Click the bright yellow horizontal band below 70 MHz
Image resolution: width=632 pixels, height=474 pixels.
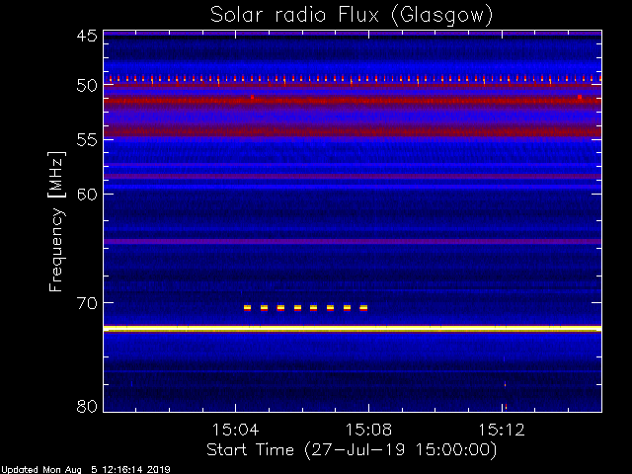pyautogui.click(x=353, y=329)
